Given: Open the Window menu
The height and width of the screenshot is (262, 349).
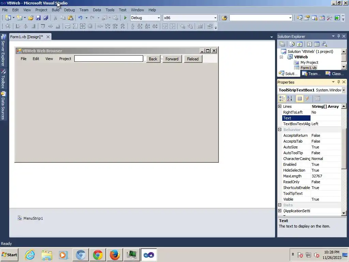Looking at the screenshot, I should pos(137,10).
